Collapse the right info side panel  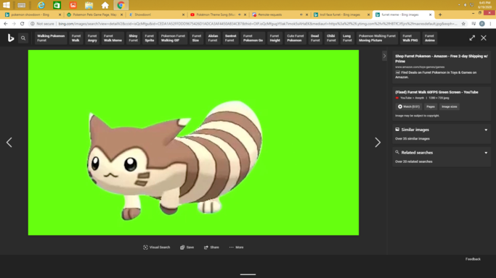[384, 56]
